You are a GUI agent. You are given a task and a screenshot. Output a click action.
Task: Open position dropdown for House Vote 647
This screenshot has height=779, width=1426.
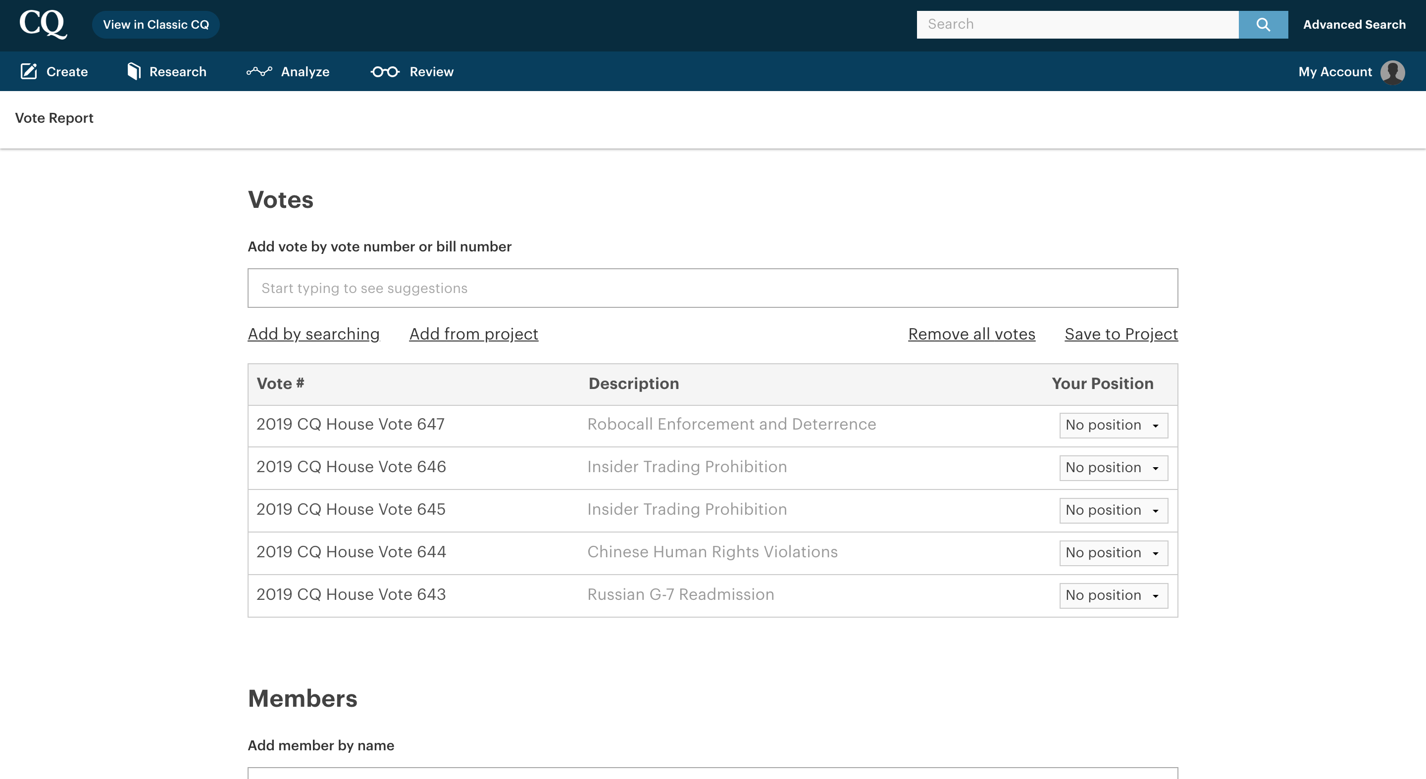pos(1113,425)
